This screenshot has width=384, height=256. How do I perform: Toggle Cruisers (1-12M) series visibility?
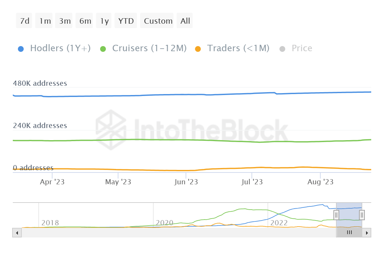click(149, 48)
